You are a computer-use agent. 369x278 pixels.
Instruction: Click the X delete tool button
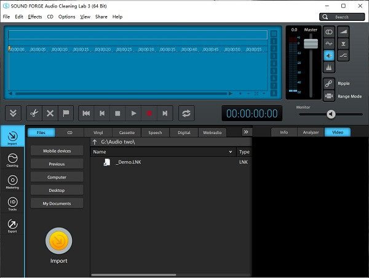click(50, 113)
